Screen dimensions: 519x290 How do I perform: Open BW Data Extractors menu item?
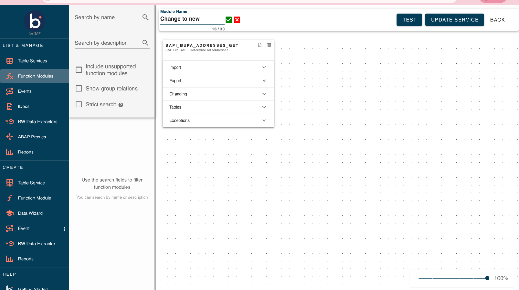[x=35, y=122]
